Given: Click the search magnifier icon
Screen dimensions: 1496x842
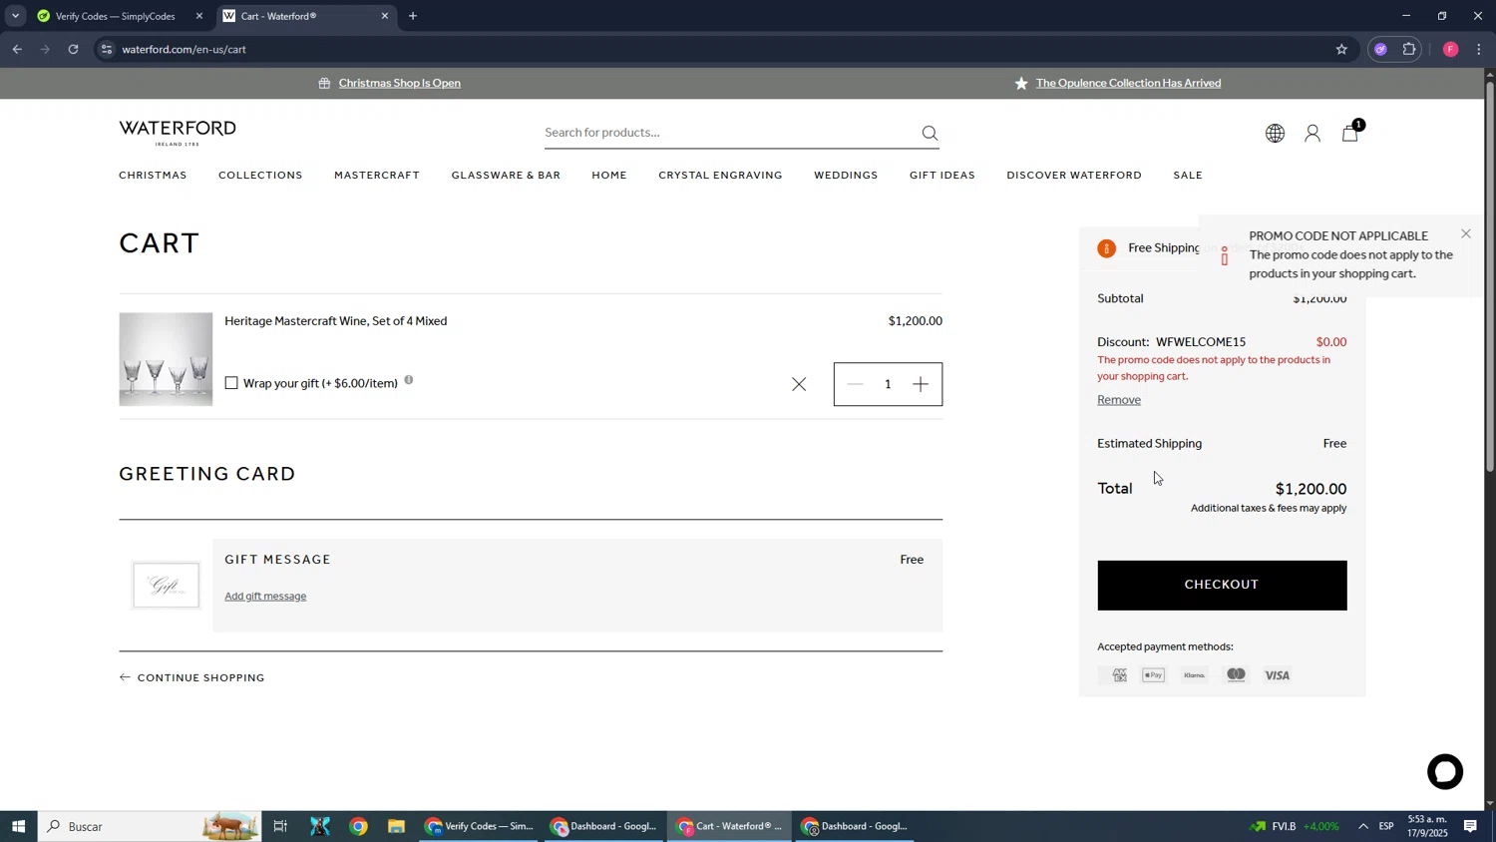Looking at the screenshot, I should click(x=930, y=133).
